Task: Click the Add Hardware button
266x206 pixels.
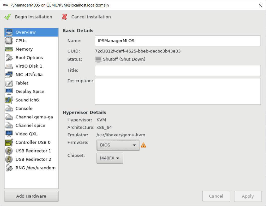Action: point(31,196)
